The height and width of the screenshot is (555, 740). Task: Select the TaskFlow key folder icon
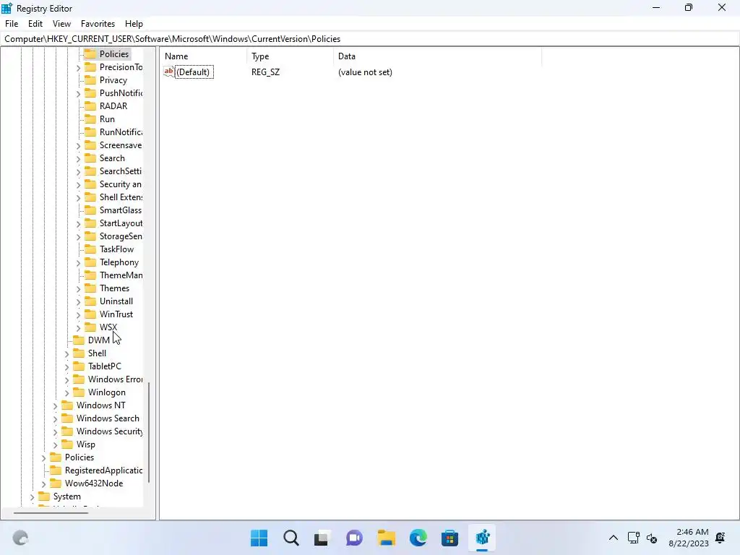(90, 249)
